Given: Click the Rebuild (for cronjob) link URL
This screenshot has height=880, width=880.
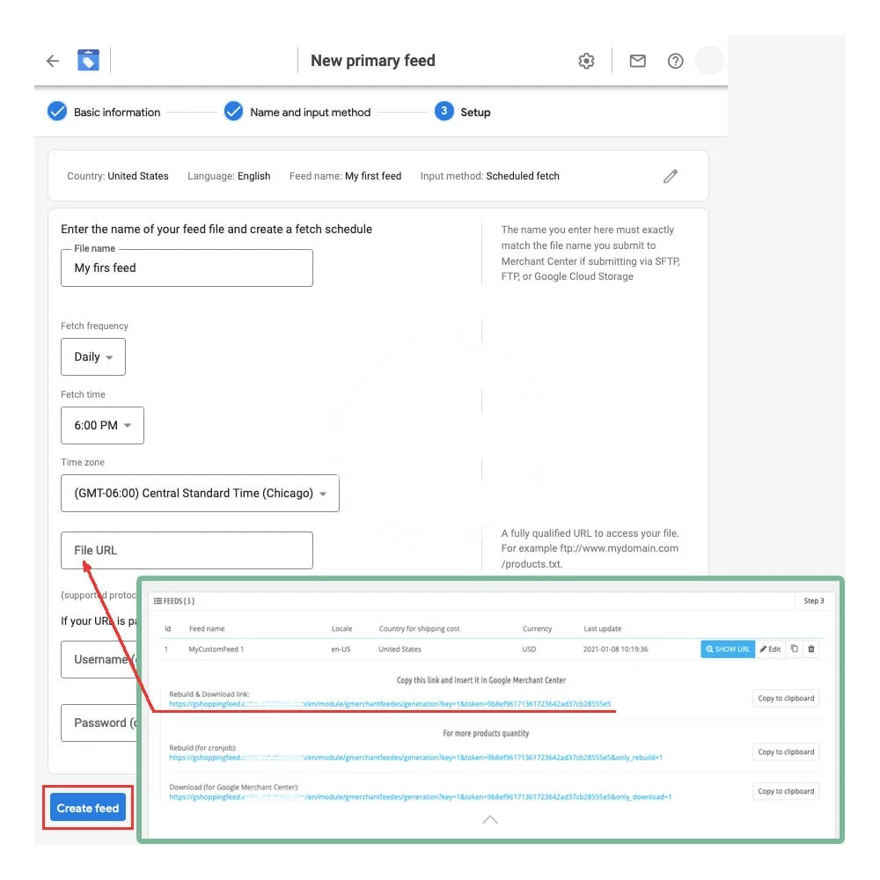Looking at the screenshot, I should (415, 758).
